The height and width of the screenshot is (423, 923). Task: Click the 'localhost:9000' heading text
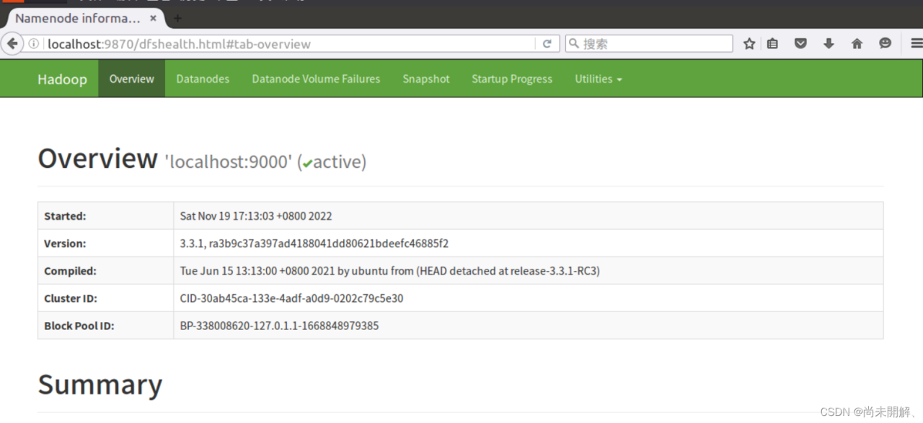228,162
